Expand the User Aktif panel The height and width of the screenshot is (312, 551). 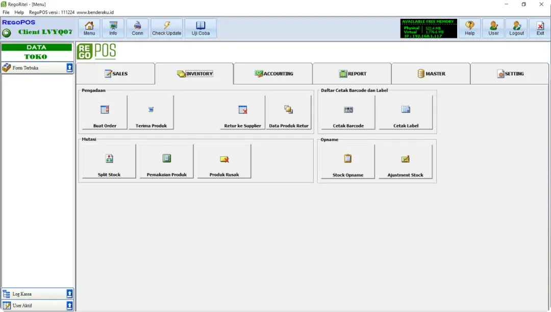(x=69, y=305)
